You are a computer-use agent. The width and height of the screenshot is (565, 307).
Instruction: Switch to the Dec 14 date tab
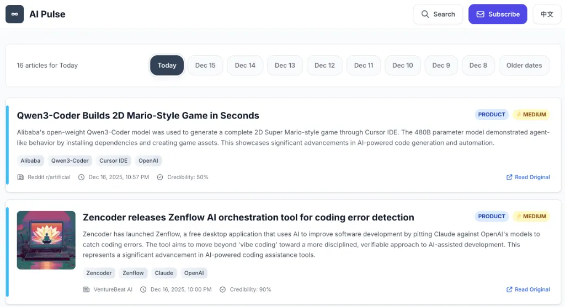click(x=245, y=65)
